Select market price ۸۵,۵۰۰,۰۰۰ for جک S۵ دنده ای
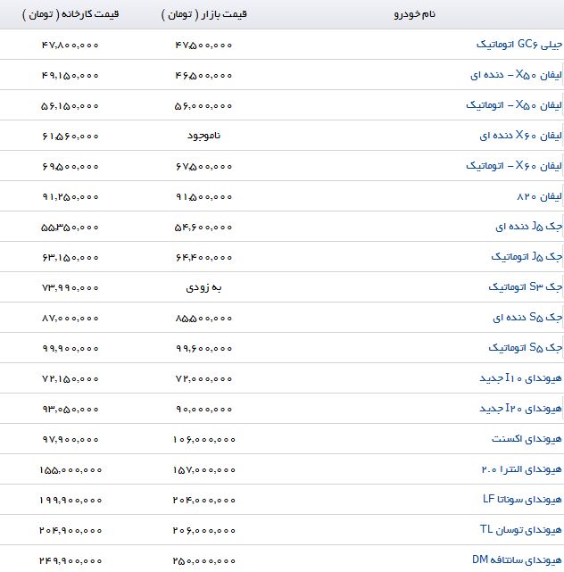The width and height of the screenshot is (564, 572). [203, 318]
